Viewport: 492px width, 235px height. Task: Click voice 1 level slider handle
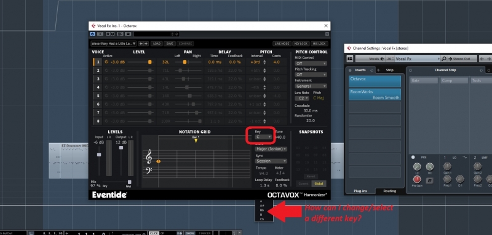pos(150,62)
